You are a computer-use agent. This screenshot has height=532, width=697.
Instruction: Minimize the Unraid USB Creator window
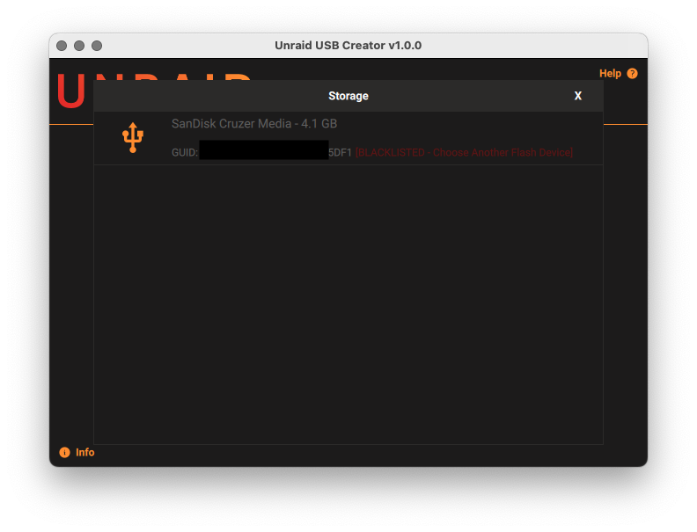[79, 46]
